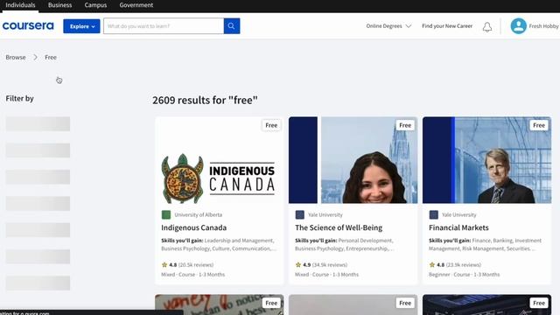The width and height of the screenshot is (560, 315).
Task: Switch to the Business tab
Action: pos(60,5)
